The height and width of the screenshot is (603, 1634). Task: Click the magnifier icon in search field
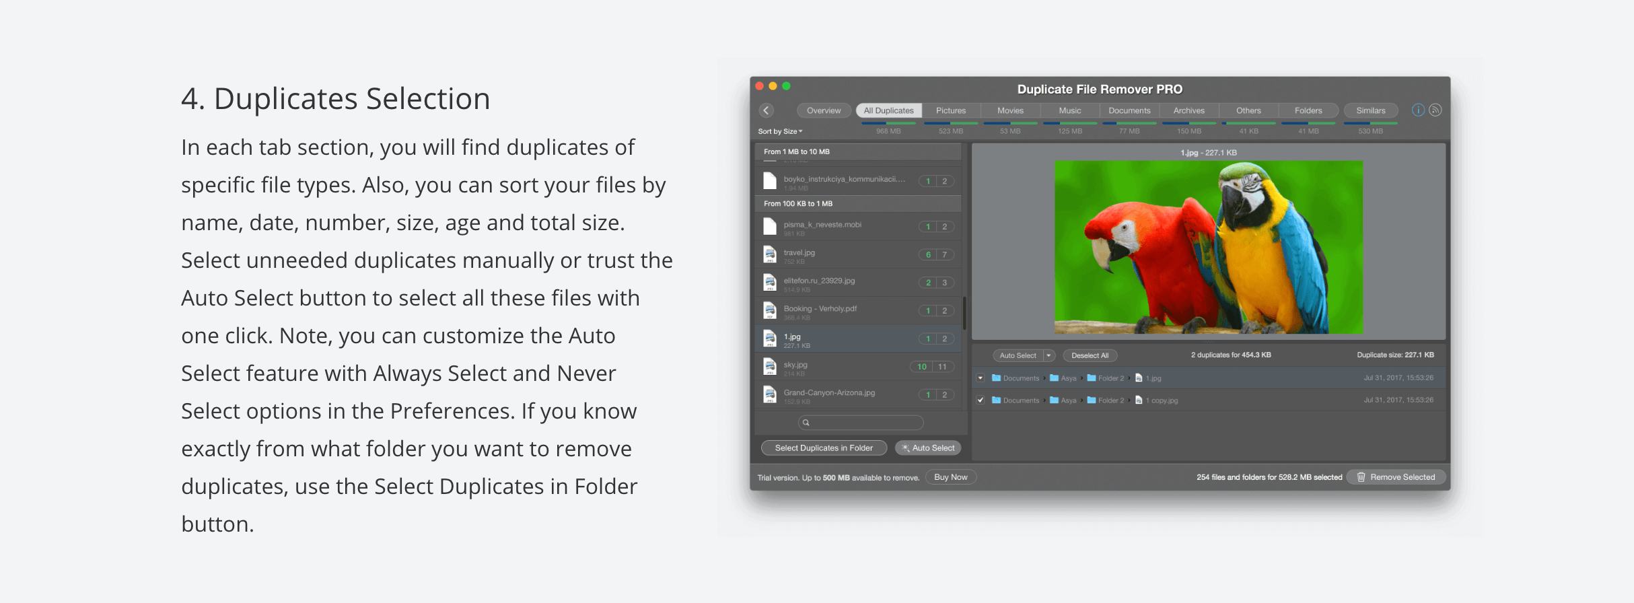click(x=806, y=423)
